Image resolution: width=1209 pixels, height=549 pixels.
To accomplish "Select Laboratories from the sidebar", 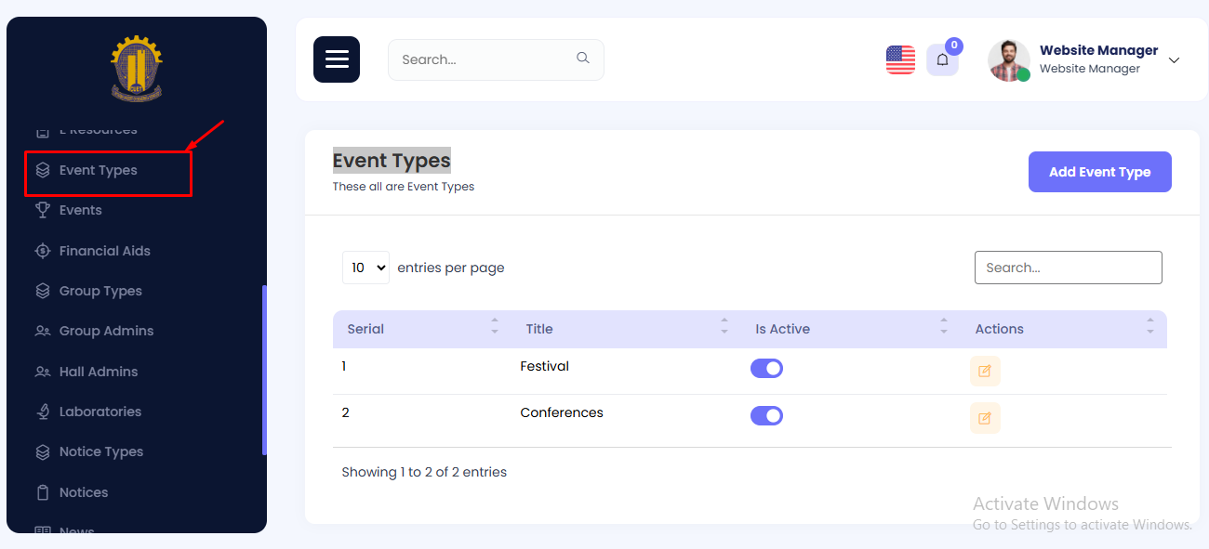I will 100,412.
